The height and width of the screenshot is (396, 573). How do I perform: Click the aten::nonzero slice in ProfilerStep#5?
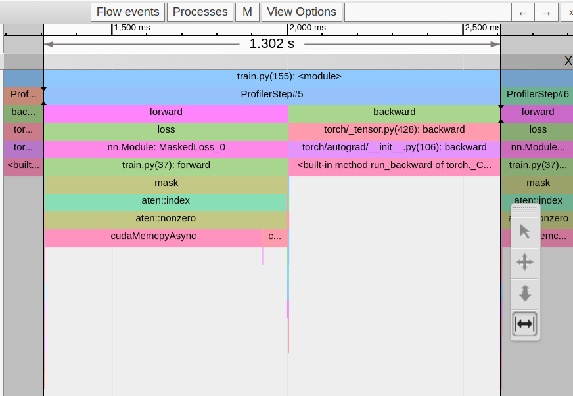click(166, 219)
